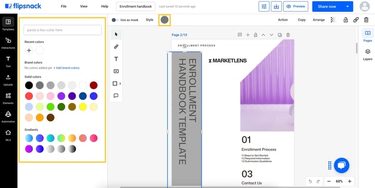Viewport: 375px width, 188px height.
Task: Click the 60% zoom level value
Action: coord(339,181)
